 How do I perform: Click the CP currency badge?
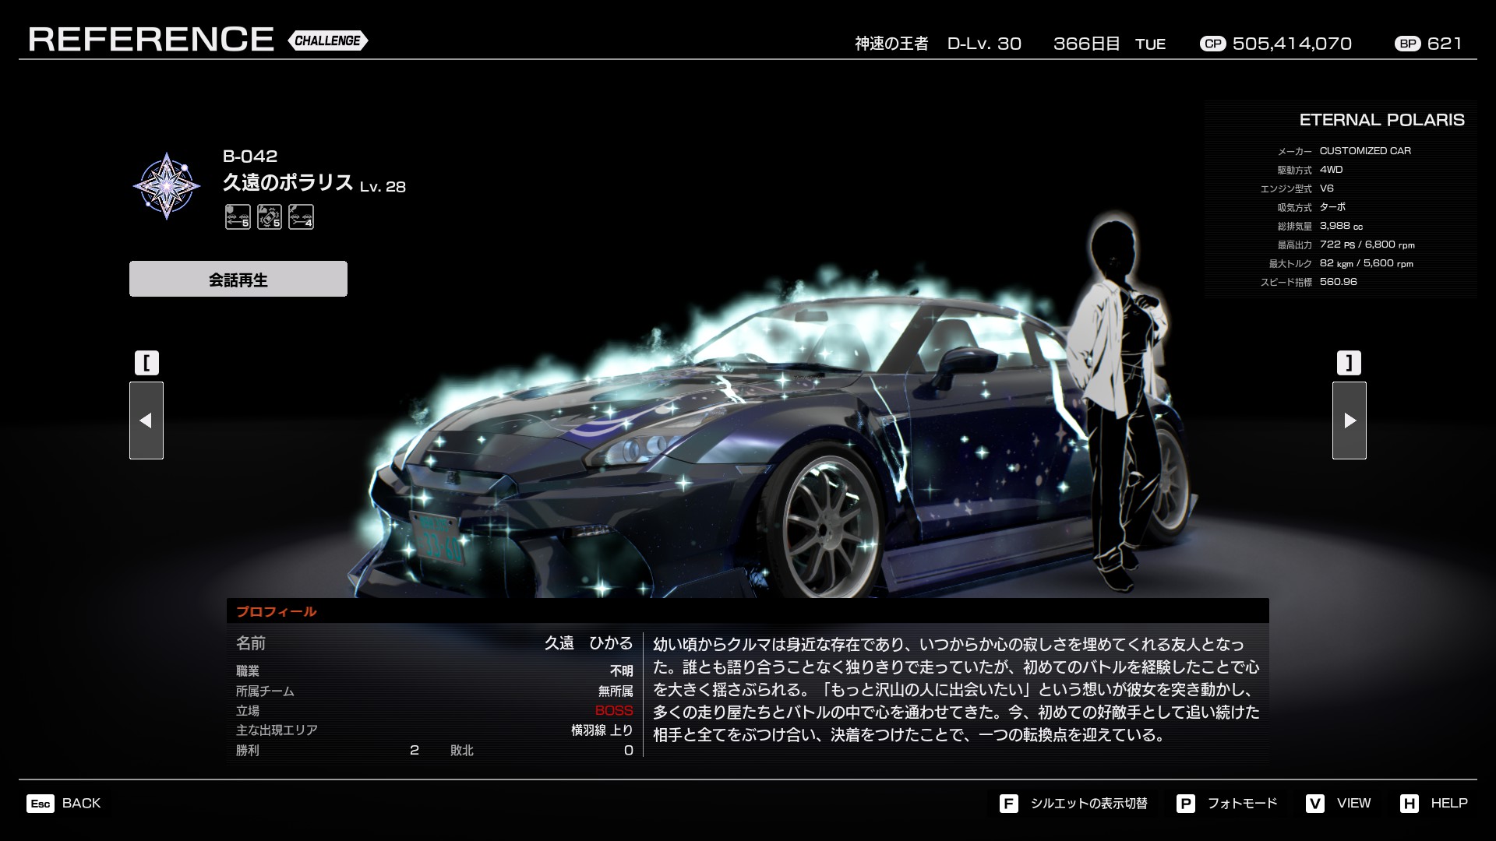(x=1212, y=44)
